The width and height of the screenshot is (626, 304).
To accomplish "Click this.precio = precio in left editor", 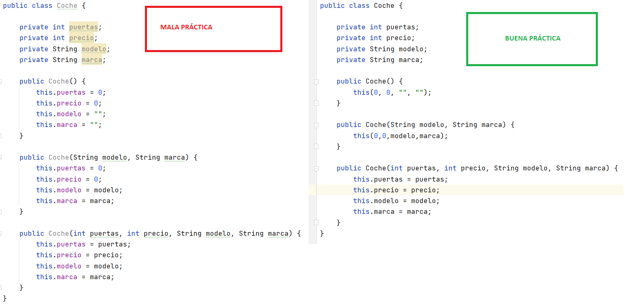I will coord(79,255).
